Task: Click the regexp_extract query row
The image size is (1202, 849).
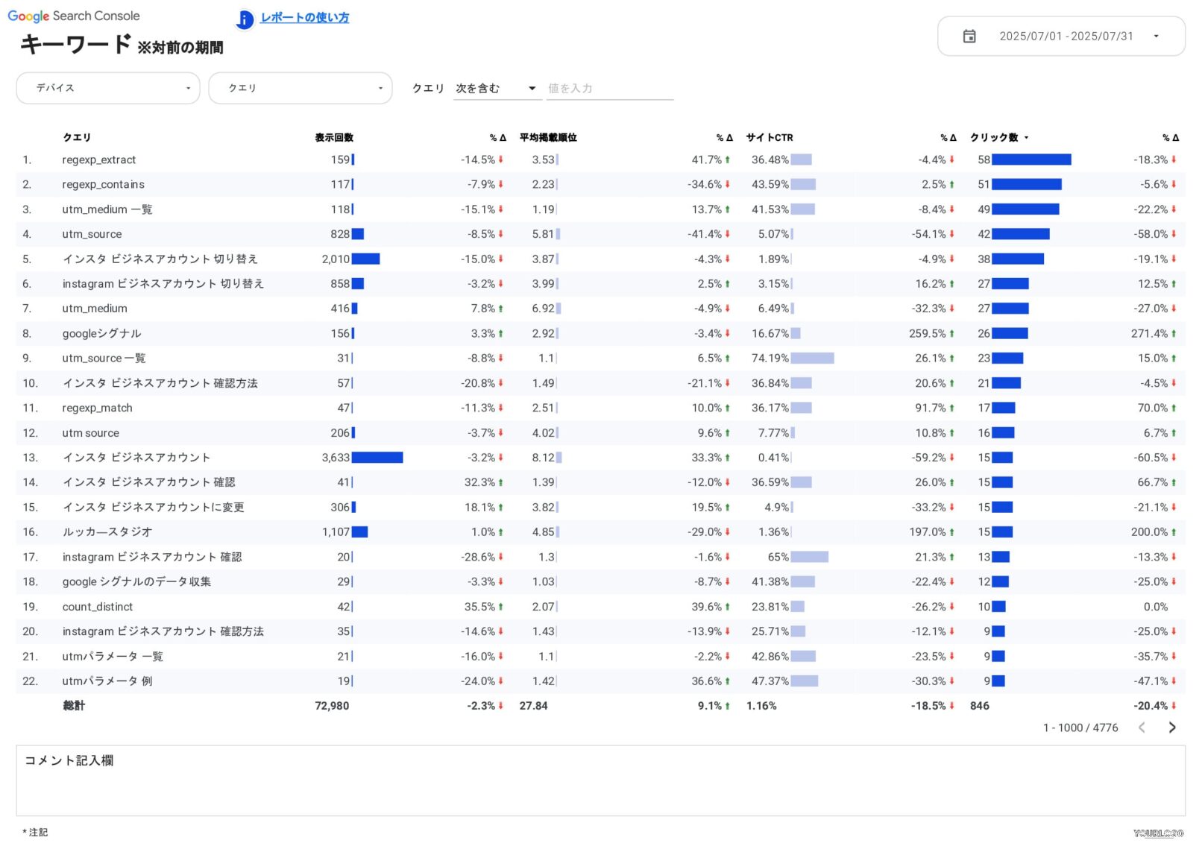Action: (x=99, y=160)
